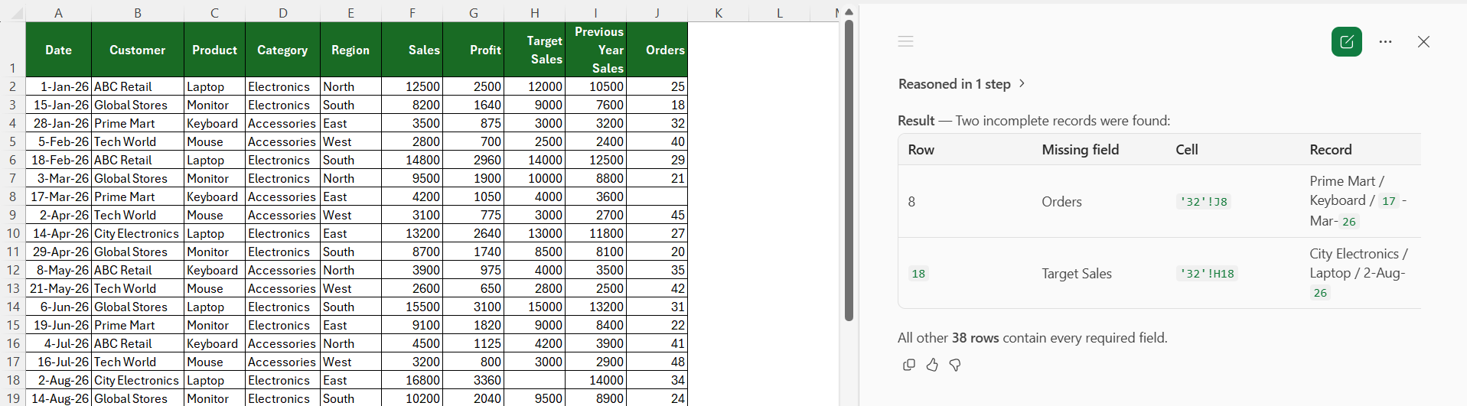Open the '32'!J8 cell reference link
1467x406 pixels.
(x=1204, y=202)
